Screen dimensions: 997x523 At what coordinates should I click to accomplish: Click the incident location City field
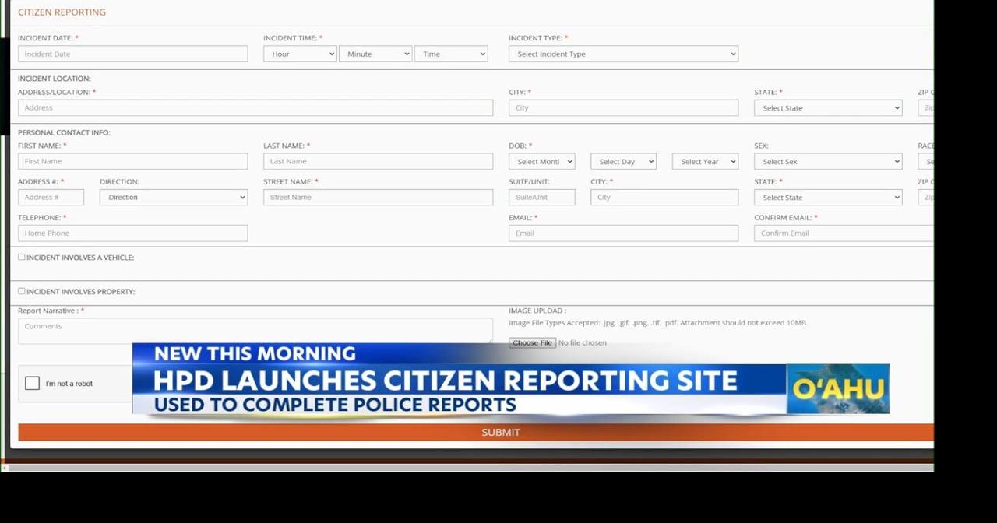(623, 107)
